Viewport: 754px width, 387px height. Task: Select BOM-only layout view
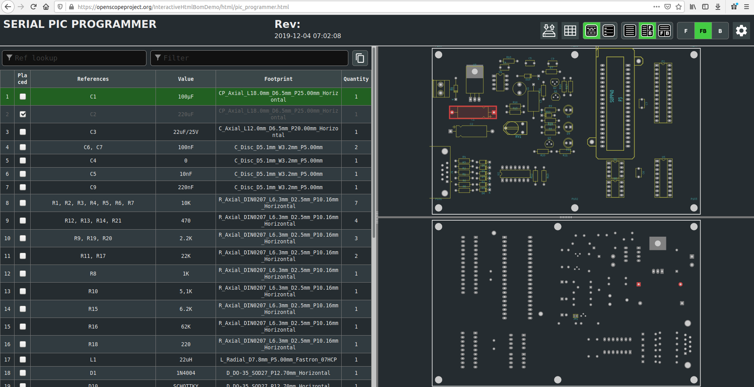coord(630,31)
